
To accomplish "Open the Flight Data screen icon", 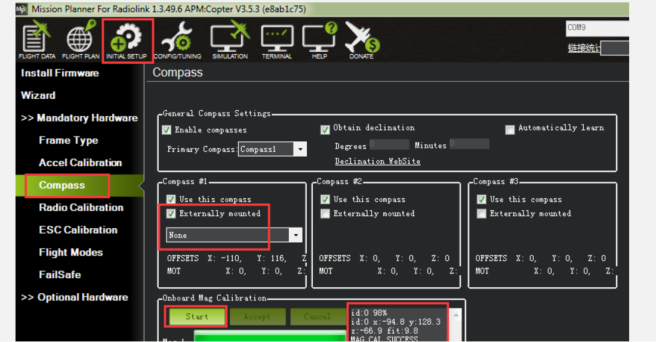I will pyautogui.click(x=37, y=40).
